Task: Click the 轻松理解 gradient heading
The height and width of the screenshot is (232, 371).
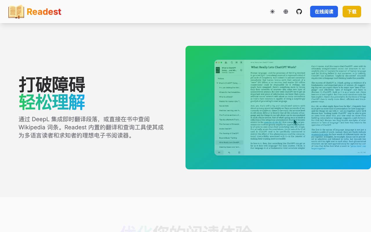Action: click(52, 102)
